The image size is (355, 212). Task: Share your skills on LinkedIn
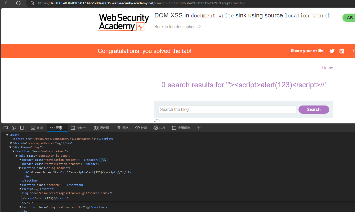[342, 51]
